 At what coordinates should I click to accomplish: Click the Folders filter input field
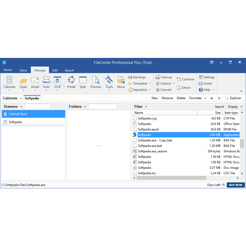103,106
